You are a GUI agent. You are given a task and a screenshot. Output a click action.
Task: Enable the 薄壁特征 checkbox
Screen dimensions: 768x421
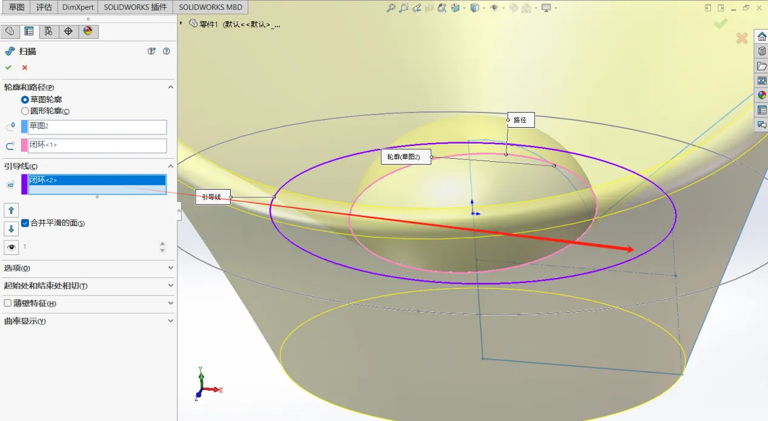(8, 303)
